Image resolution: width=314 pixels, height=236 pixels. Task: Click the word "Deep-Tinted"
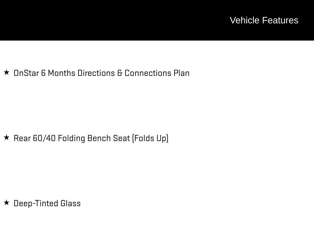click(x=36, y=203)
